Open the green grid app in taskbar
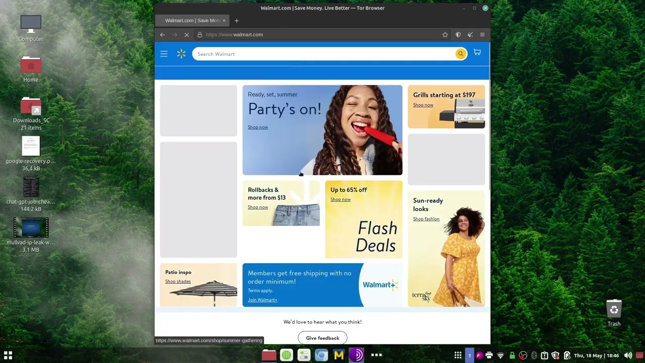Image resolution: width=645 pixels, height=363 pixels. coord(286,355)
